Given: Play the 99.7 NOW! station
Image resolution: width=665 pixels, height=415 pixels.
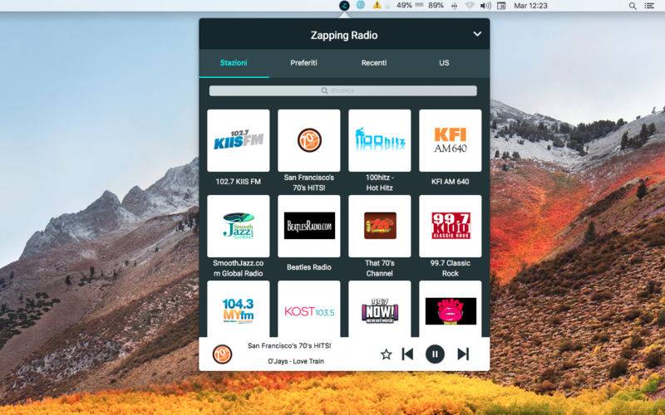Looking at the screenshot, I should pyautogui.click(x=380, y=309).
